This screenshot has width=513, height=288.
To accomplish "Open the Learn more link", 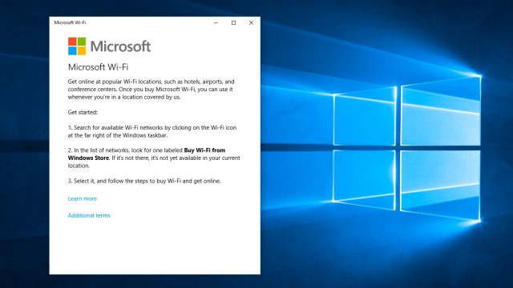I will [x=82, y=198].
